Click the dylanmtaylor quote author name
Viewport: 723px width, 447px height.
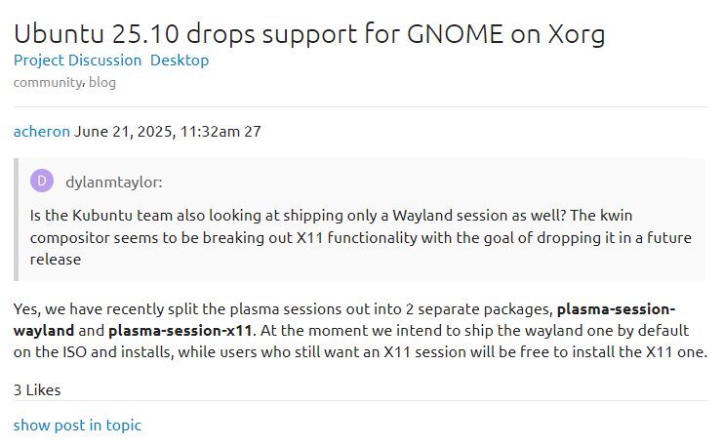coord(113,182)
